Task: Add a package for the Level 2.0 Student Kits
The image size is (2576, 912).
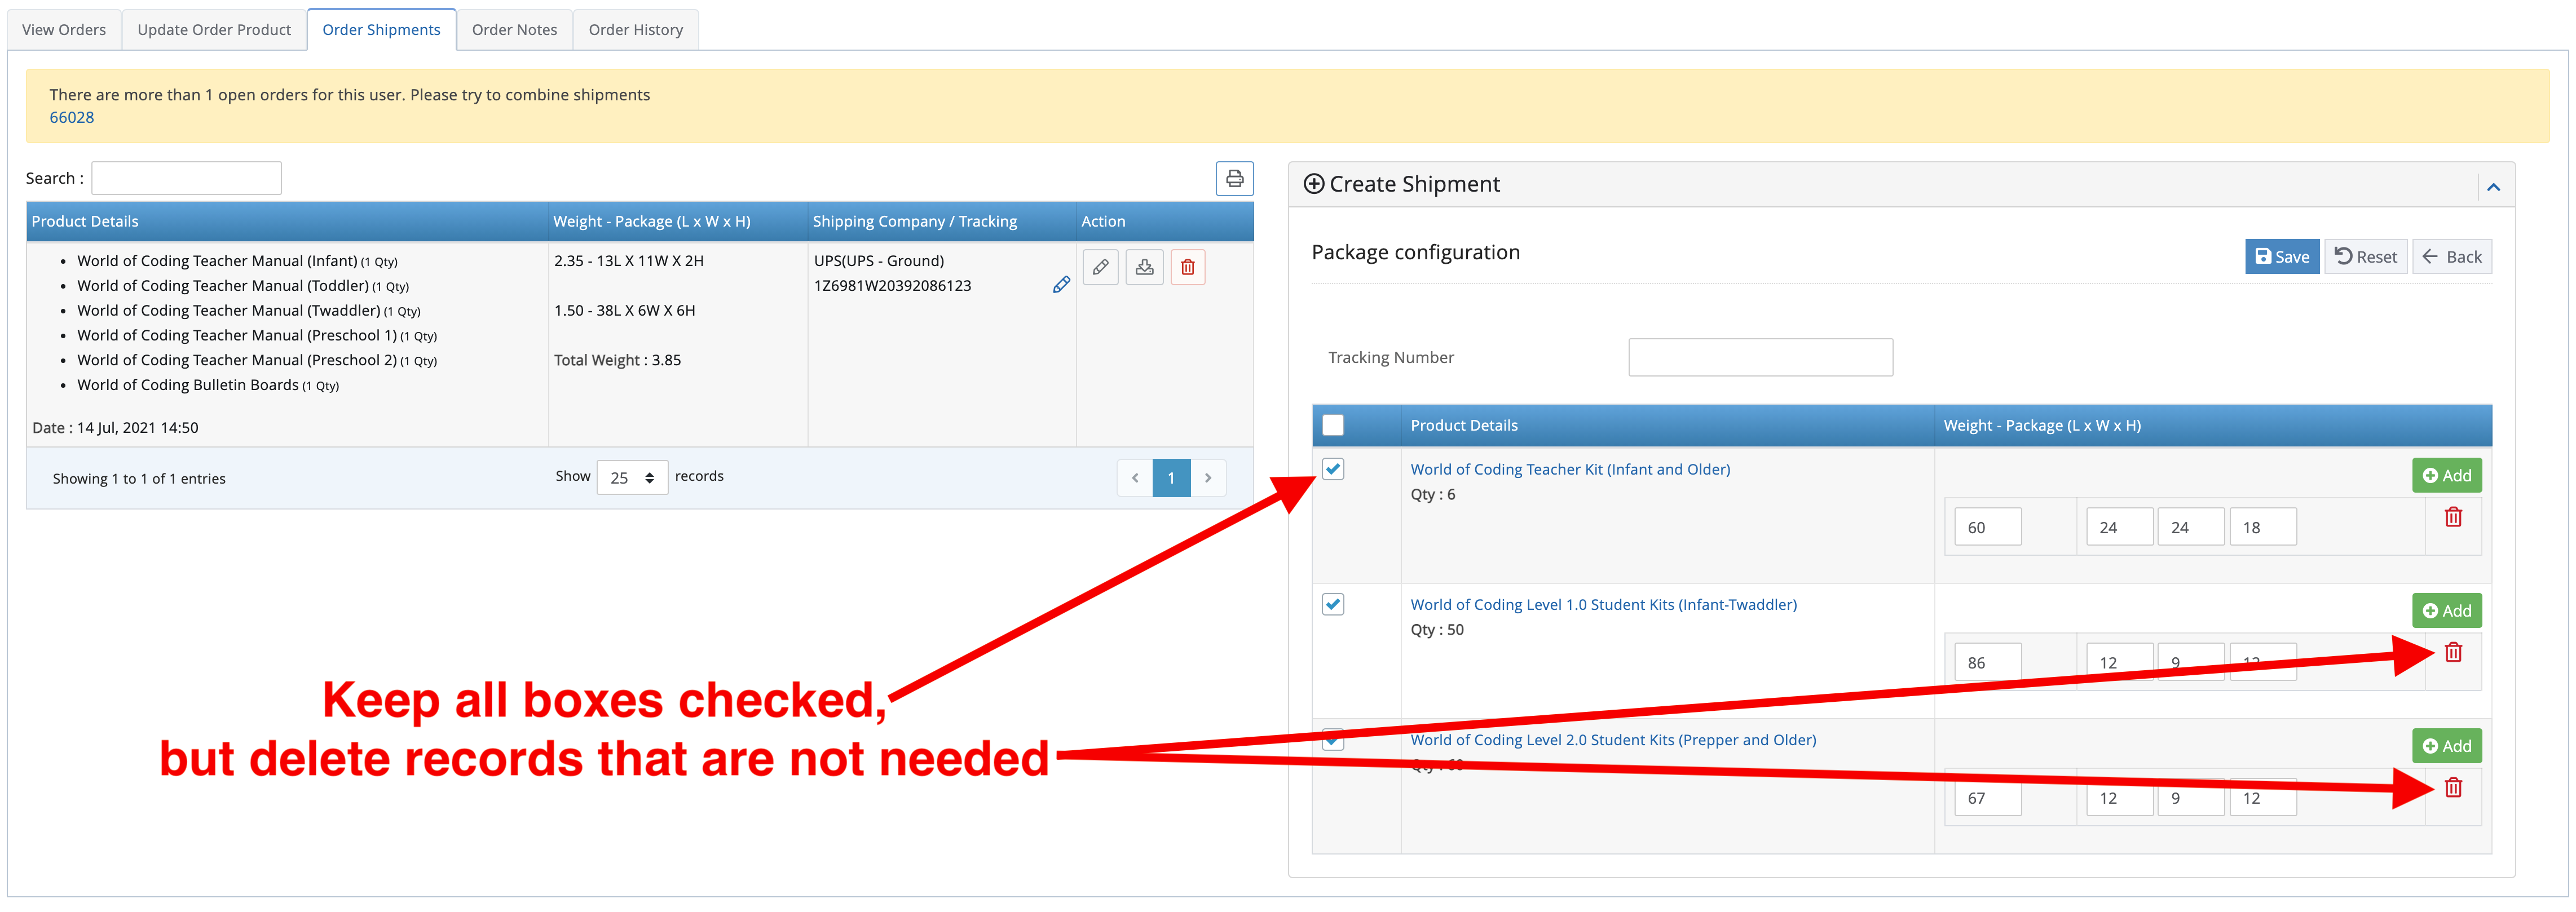Action: (2446, 746)
